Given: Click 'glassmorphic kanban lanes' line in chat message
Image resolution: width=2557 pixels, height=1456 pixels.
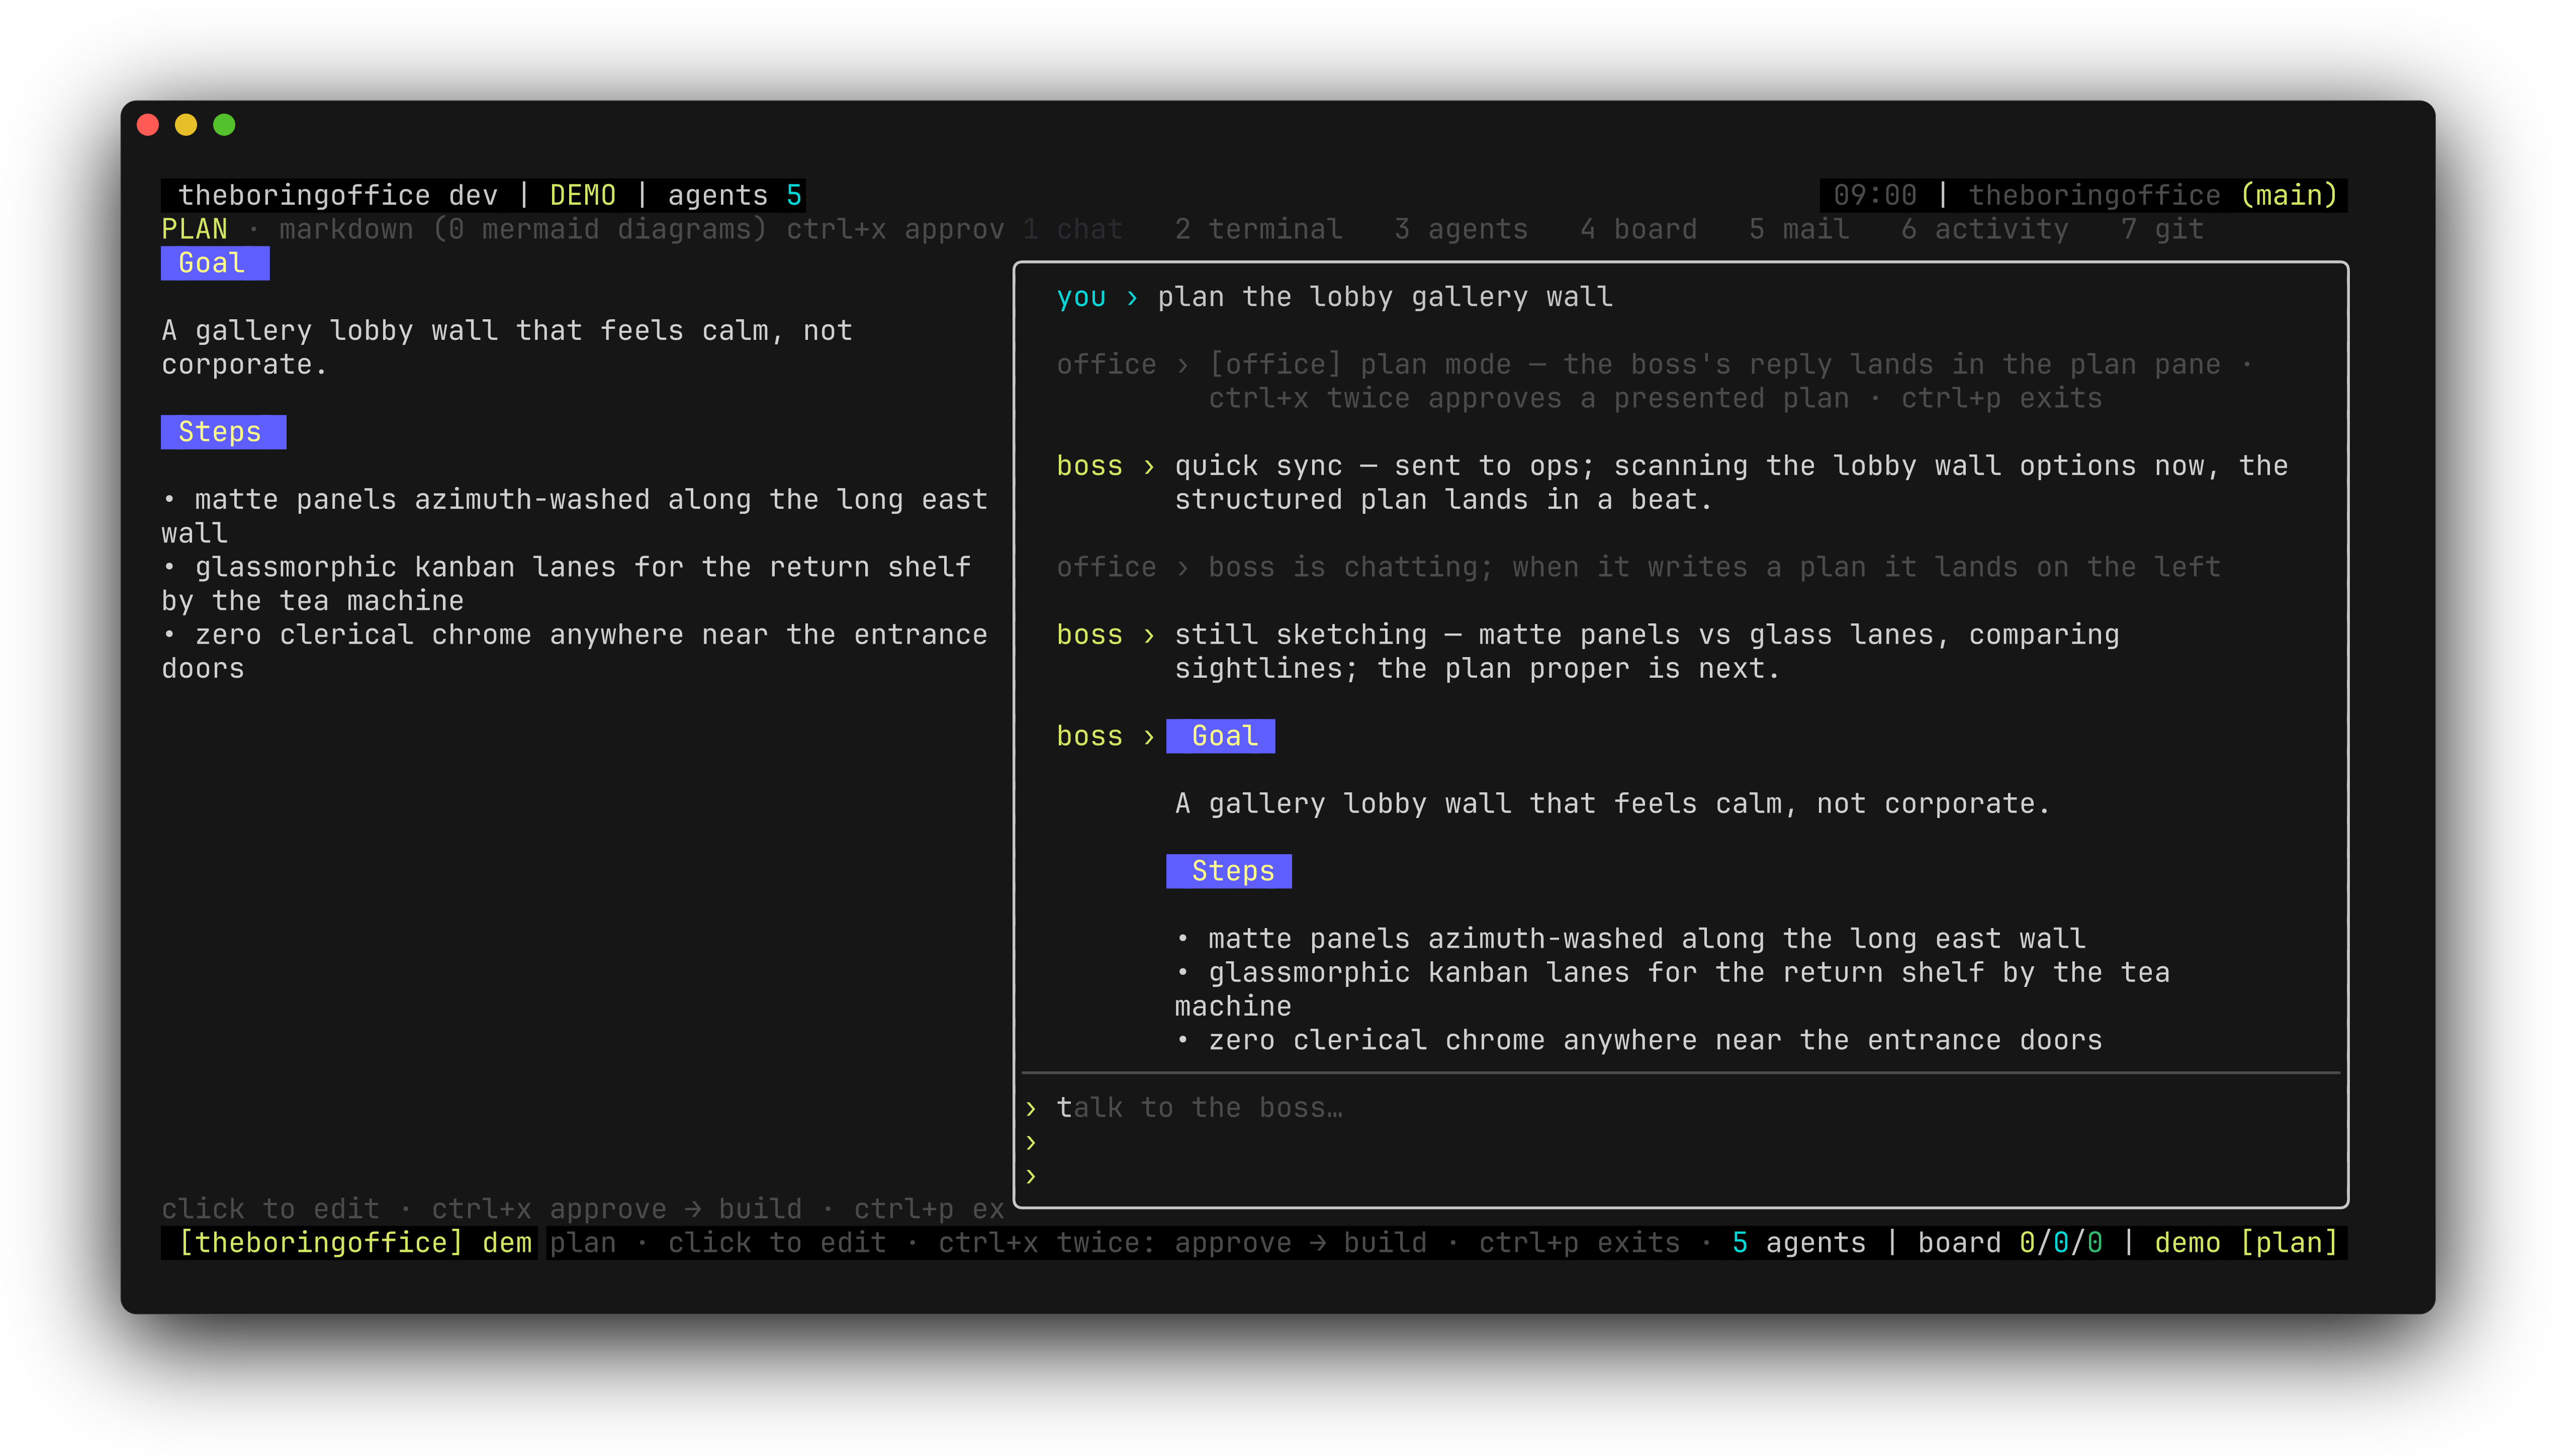Looking at the screenshot, I should 1672,989.
